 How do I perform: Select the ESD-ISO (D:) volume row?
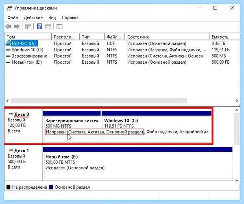[122, 43]
